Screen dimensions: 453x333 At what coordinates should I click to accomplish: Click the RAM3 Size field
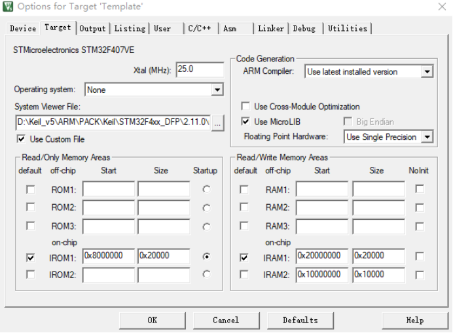click(378, 226)
